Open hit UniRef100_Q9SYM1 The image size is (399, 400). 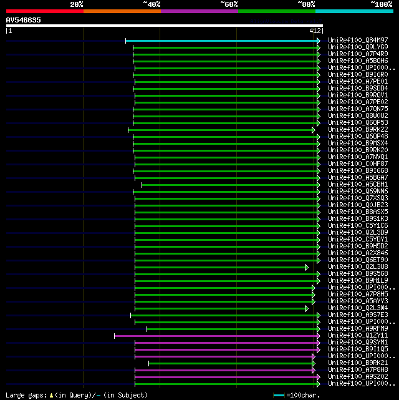point(358,343)
